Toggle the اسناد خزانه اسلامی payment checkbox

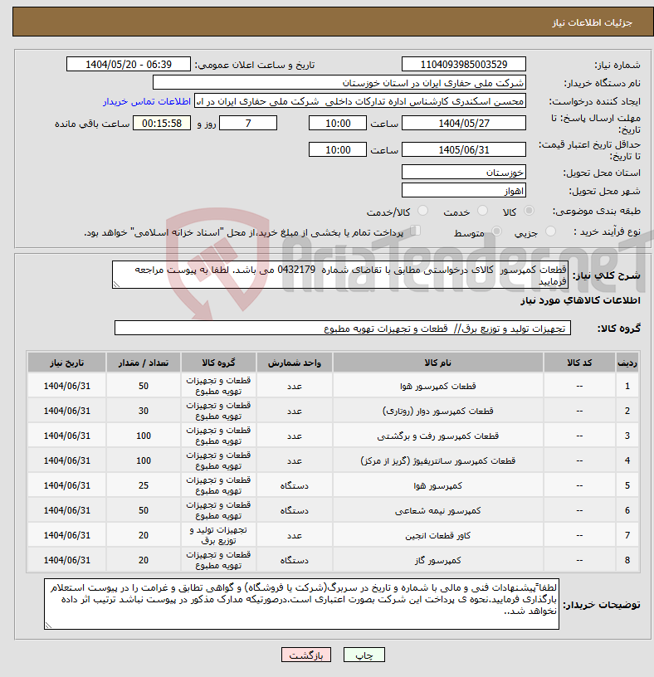tap(416, 231)
